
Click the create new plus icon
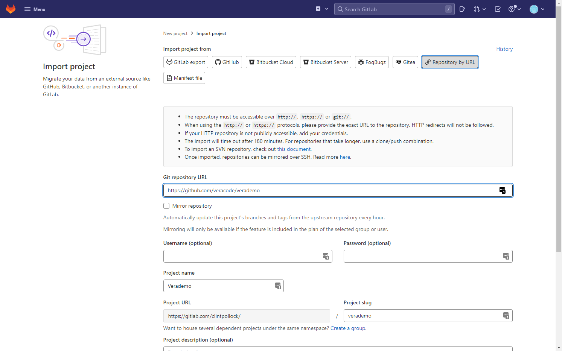(x=318, y=9)
